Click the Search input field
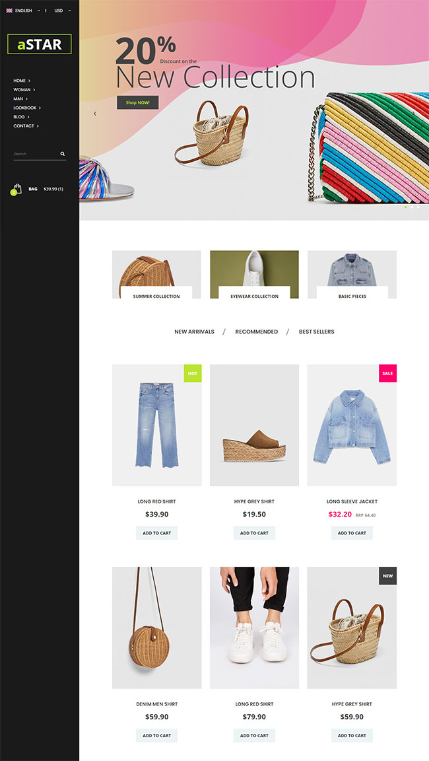 (x=36, y=154)
